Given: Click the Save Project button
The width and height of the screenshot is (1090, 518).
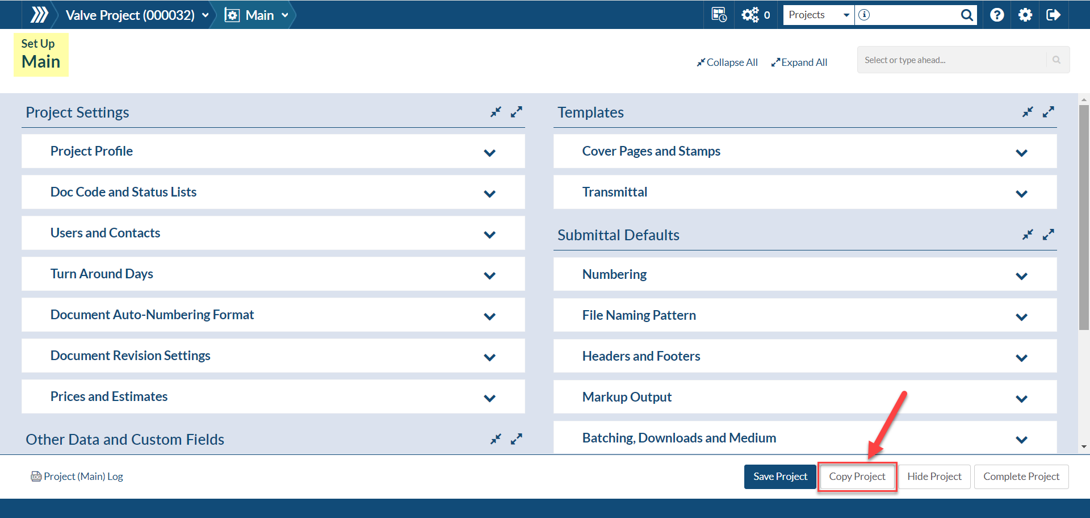Looking at the screenshot, I should [x=780, y=477].
